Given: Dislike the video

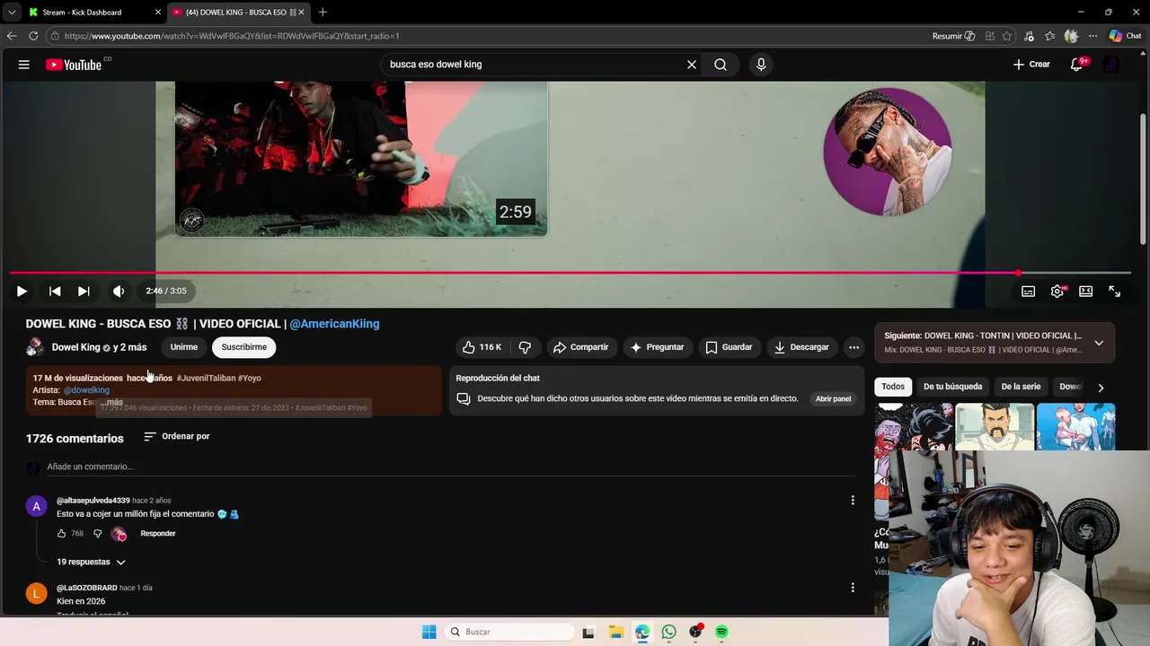Looking at the screenshot, I should click(525, 347).
